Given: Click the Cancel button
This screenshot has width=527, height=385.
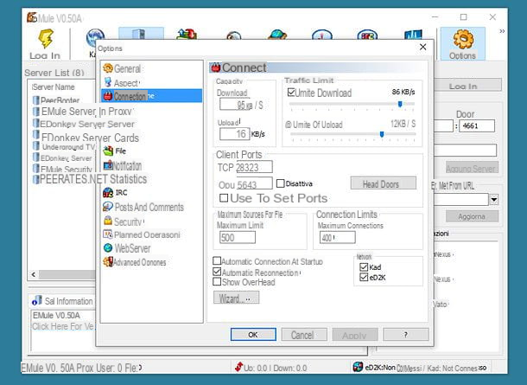Looking at the screenshot, I should (304, 335).
